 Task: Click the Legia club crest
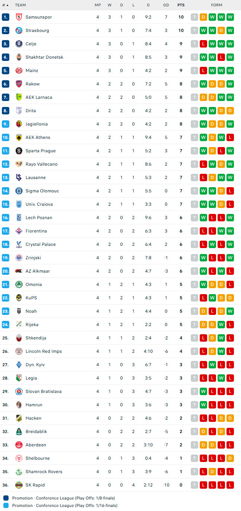click(19, 378)
